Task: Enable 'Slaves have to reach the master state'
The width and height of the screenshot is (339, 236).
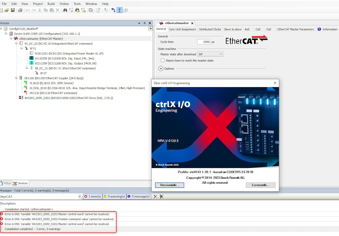Action: [163, 60]
